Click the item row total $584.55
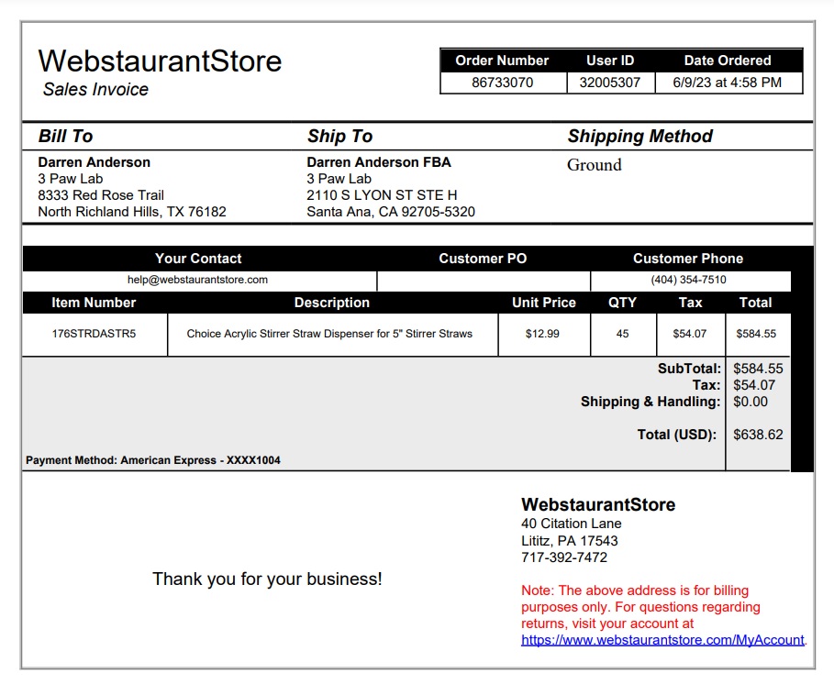The image size is (834, 684). tap(756, 334)
